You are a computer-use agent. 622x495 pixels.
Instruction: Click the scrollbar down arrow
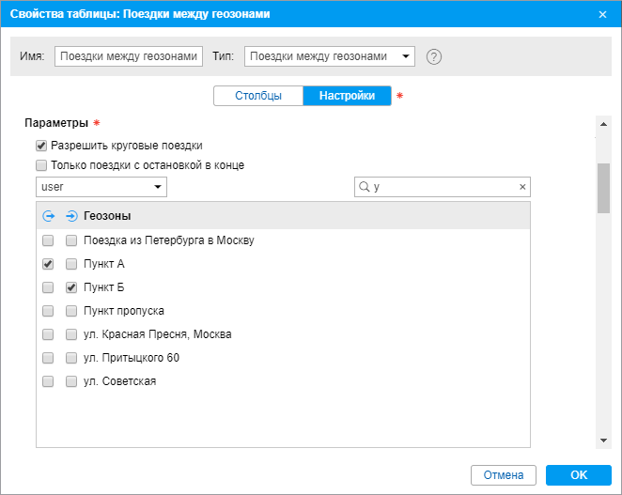602,441
